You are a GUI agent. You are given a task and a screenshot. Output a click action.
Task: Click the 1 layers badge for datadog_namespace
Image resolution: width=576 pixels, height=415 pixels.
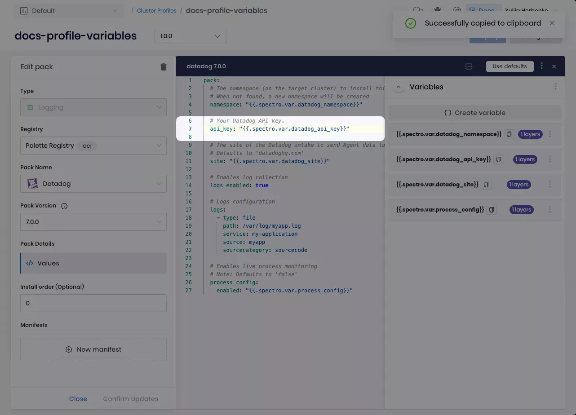530,134
